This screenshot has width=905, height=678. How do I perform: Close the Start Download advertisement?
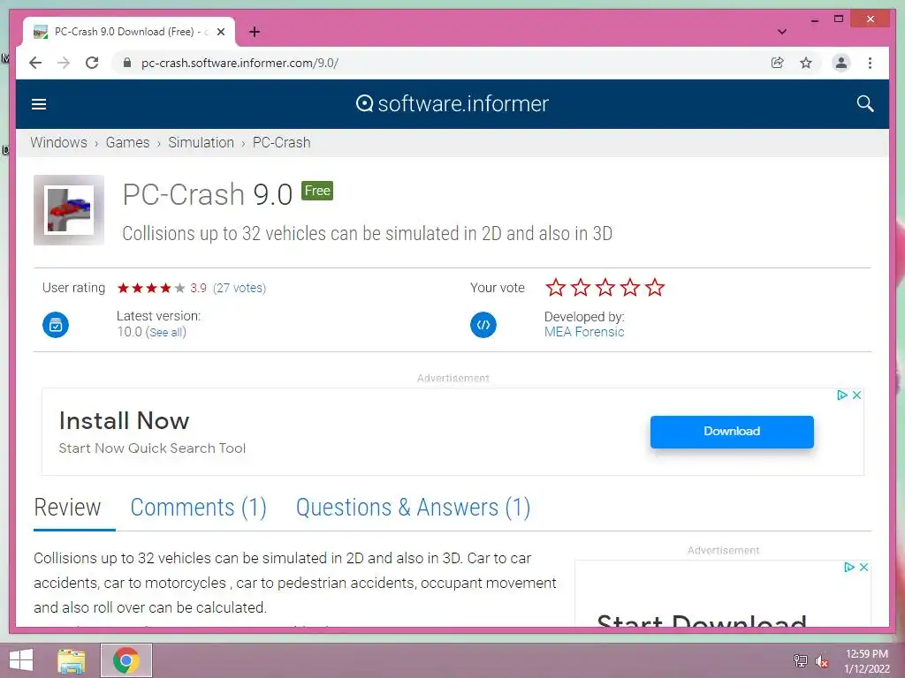pos(864,568)
